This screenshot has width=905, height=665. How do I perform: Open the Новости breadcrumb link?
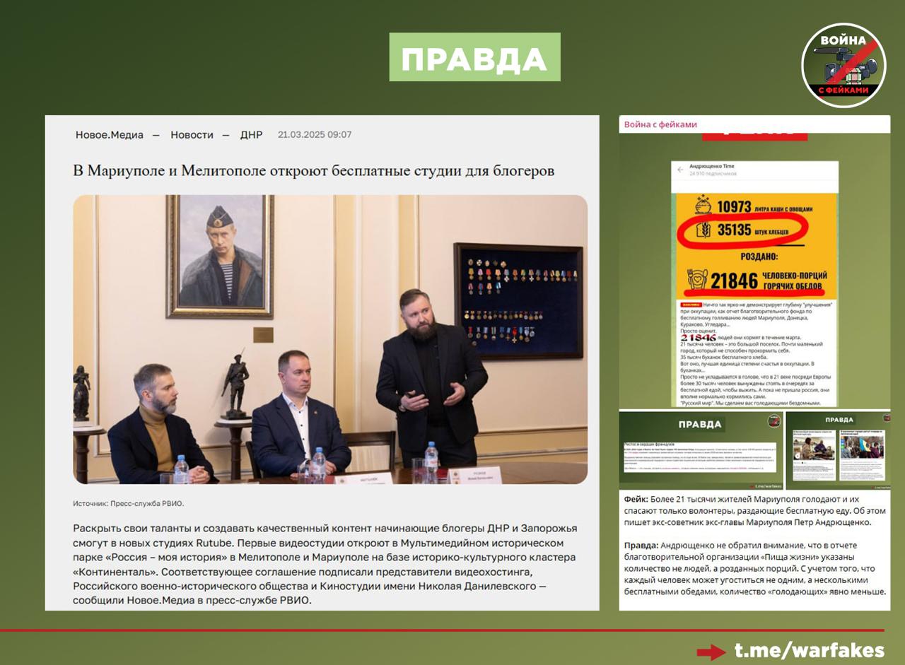coord(192,135)
